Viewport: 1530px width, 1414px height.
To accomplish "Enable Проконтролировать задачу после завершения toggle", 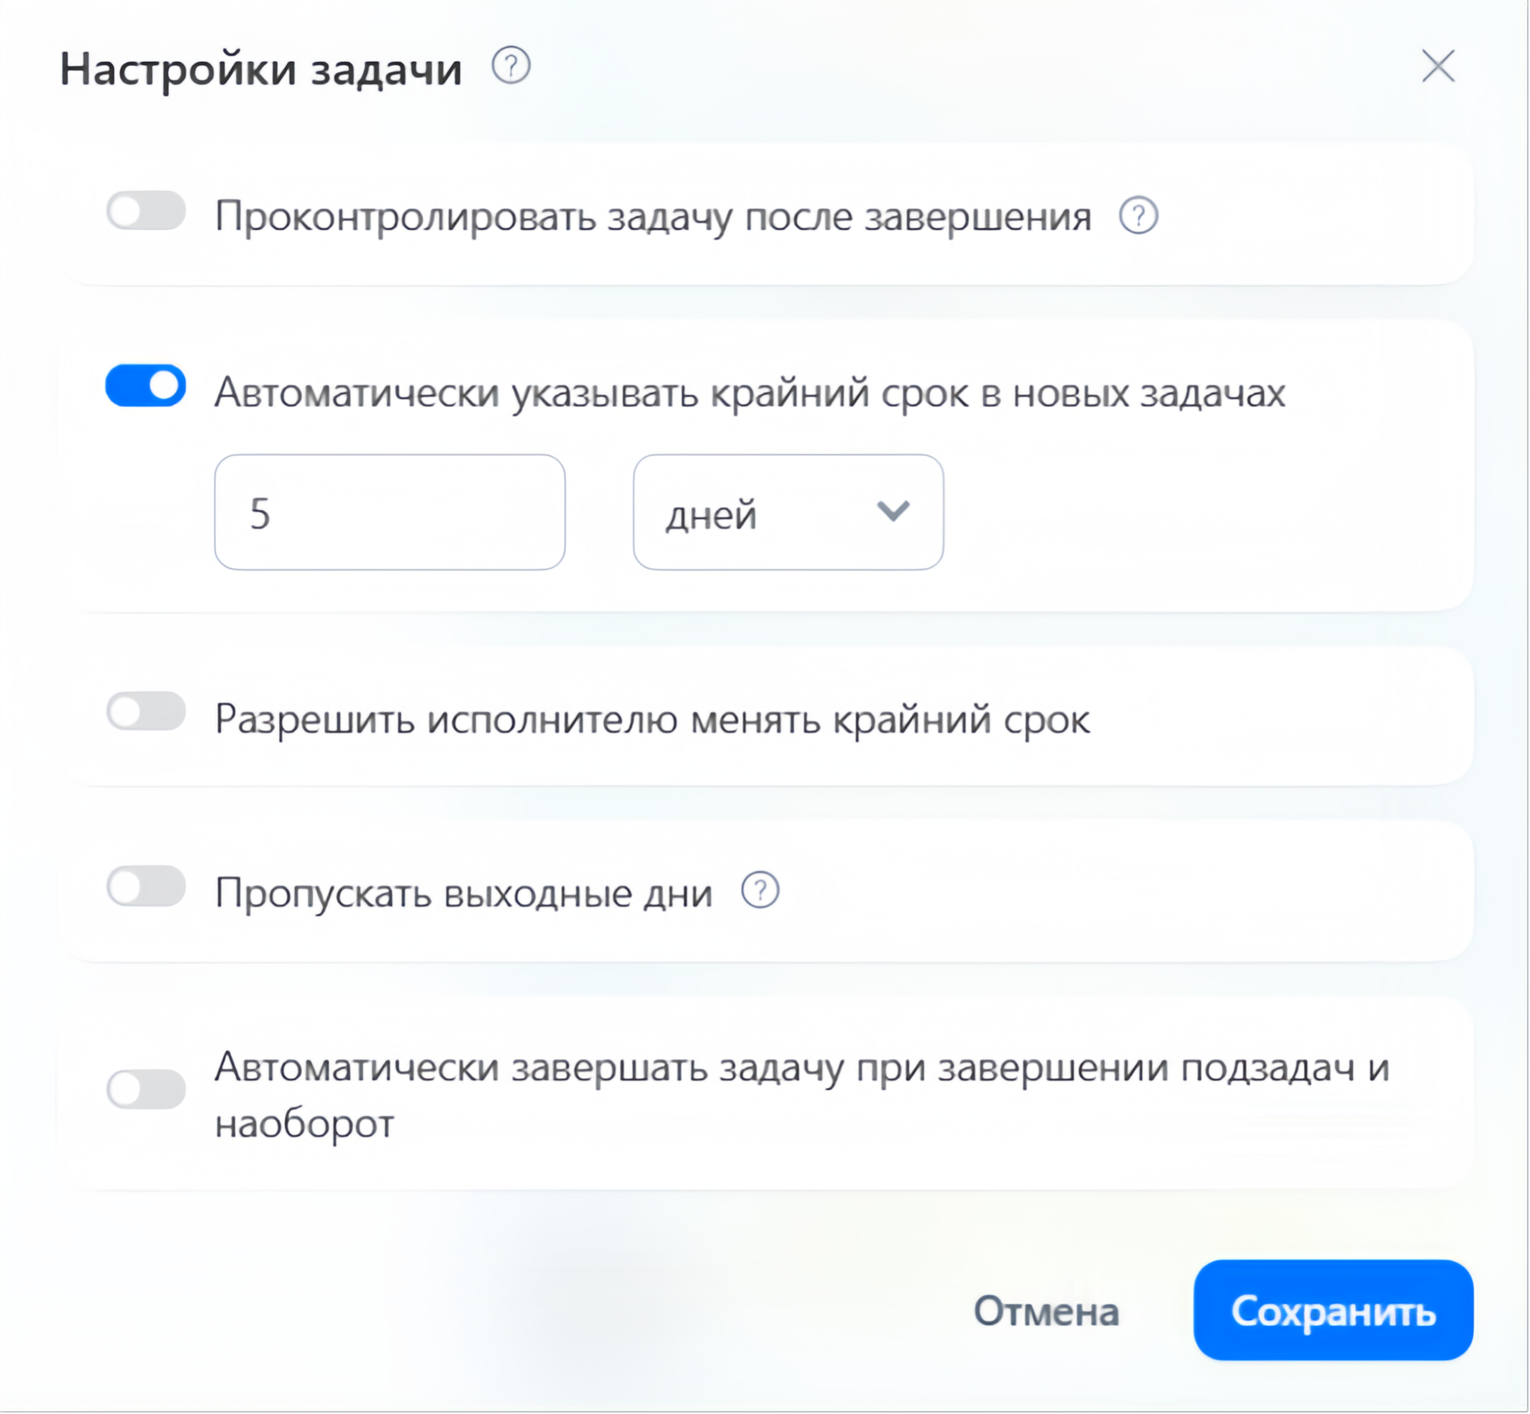I will pos(146,210).
